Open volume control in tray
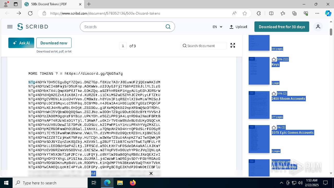Screen dimensions: 334x188 pyautogui.click(x=300, y=183)
